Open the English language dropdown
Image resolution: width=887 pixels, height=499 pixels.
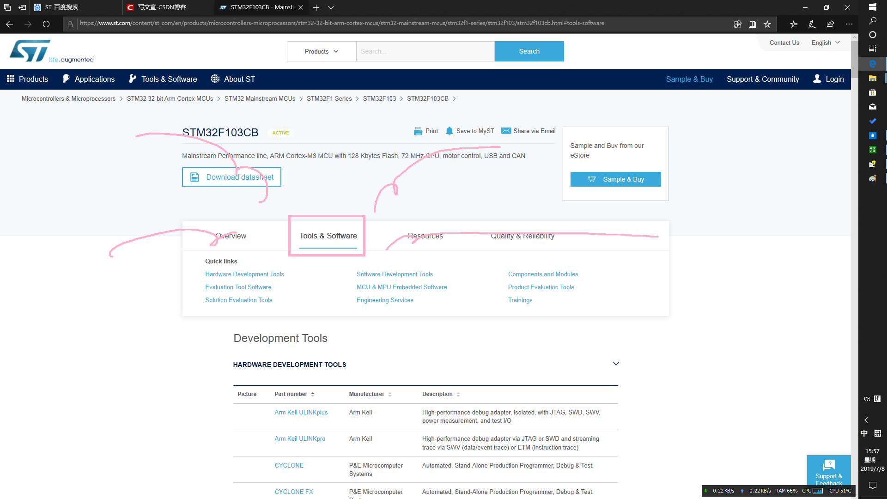pos(826,43)
